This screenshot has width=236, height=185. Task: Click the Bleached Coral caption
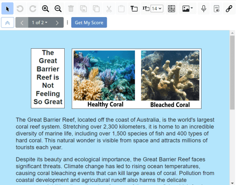pos(170,105)
